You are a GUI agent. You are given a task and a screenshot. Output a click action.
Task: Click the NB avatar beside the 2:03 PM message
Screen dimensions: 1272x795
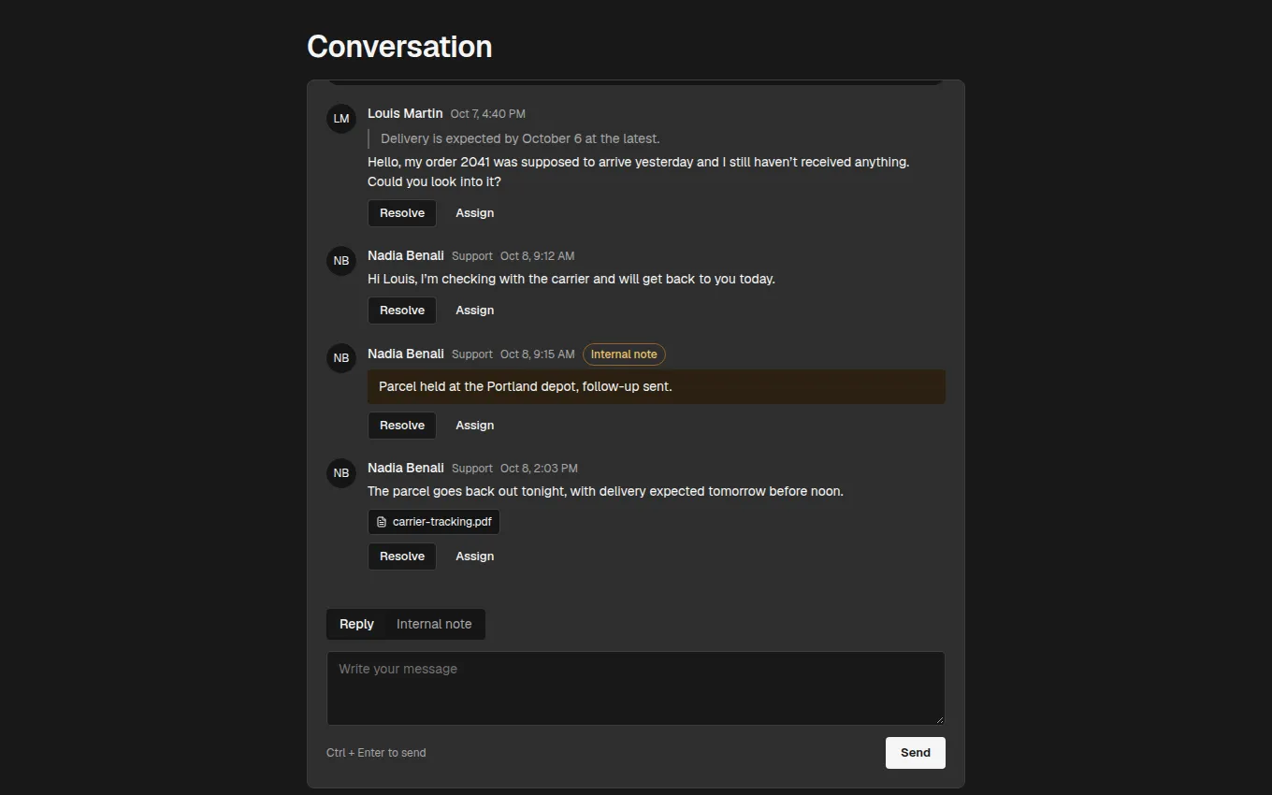click(x=341, y=473)
